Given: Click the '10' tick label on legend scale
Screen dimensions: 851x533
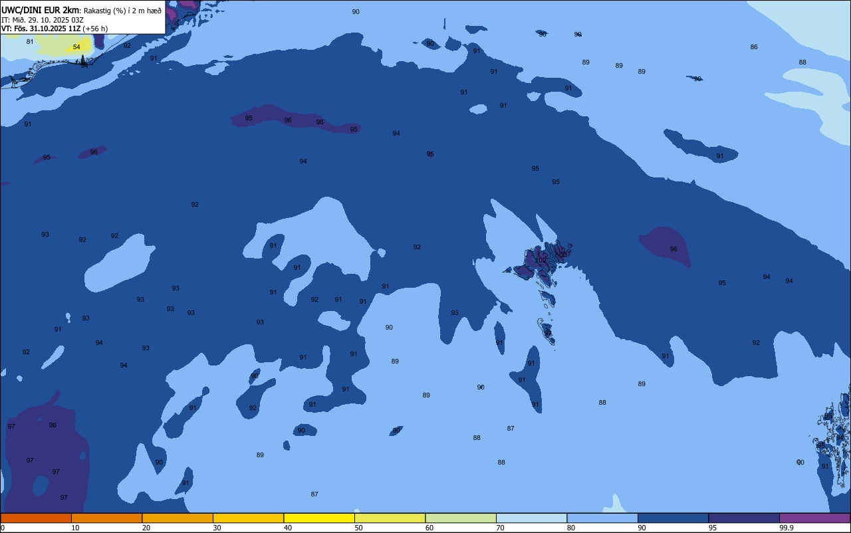Looking at the screenshot, I should pyautogui.click(x=75, y=528).
